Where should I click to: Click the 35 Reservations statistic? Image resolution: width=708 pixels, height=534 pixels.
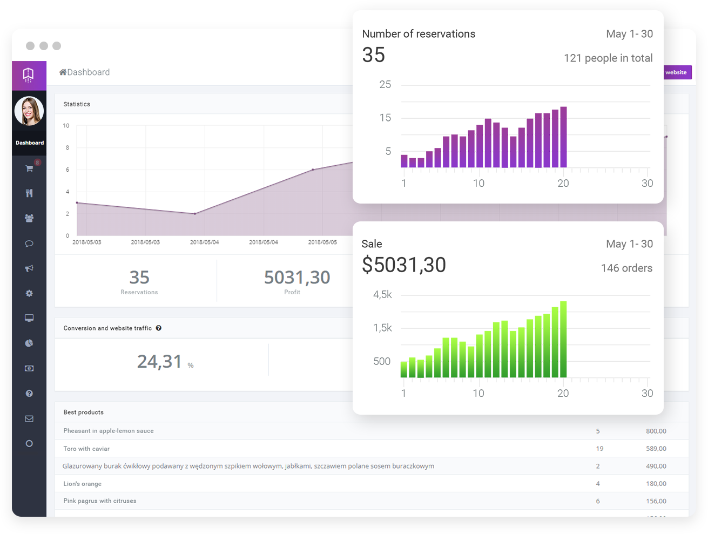pyautogui.click(x=139, y=282)
